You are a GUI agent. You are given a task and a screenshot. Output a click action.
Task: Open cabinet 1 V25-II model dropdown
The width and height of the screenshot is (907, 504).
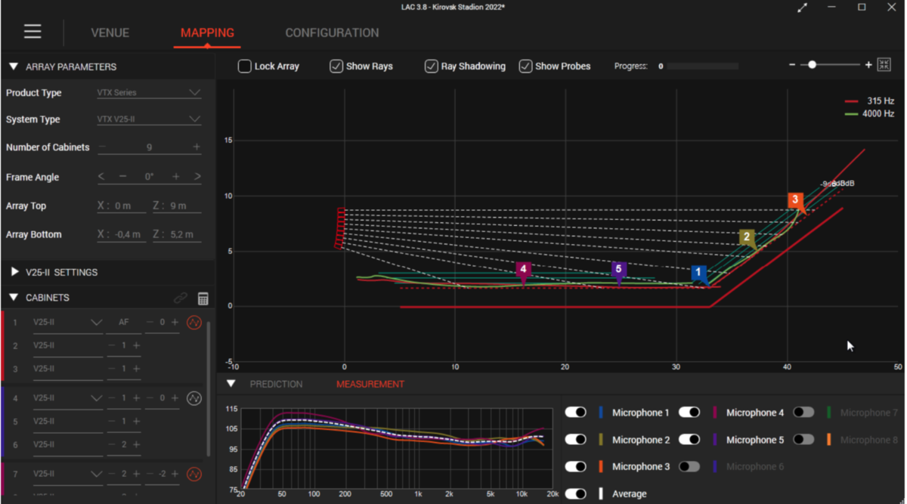68,323
